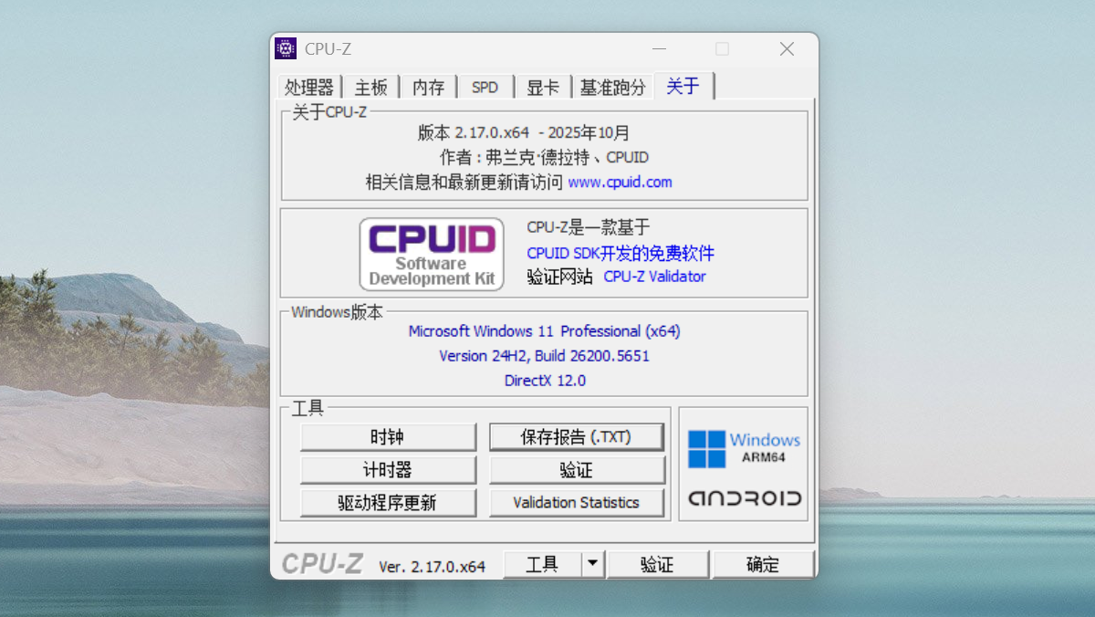Go to the SPD tab
This screenshot has width=1095, height=617.
485,88
